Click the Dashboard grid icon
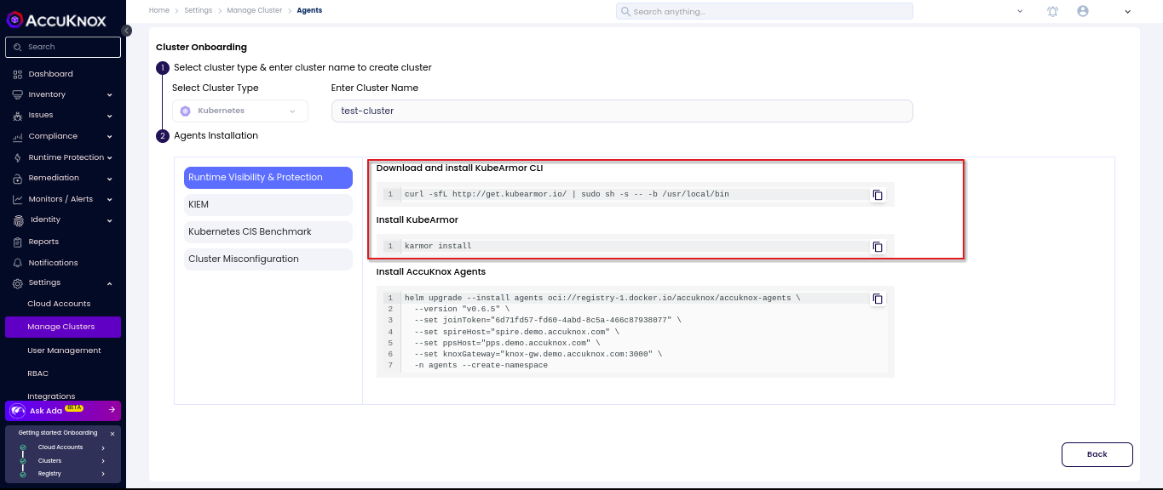This screenshot has height=490, width=1163. click(x=18, y=74)
